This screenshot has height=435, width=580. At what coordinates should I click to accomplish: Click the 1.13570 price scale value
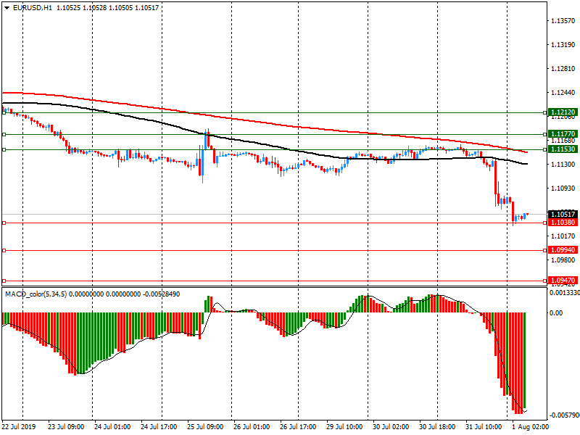tap(563, 21)
